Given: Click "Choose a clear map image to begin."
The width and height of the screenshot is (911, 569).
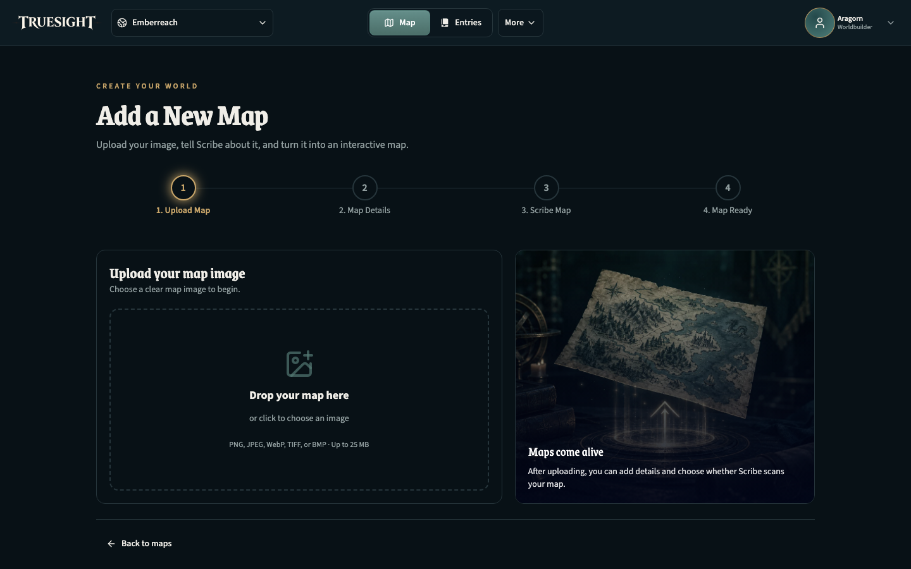Looking at the screenshot, I should (x=175, y=290).
